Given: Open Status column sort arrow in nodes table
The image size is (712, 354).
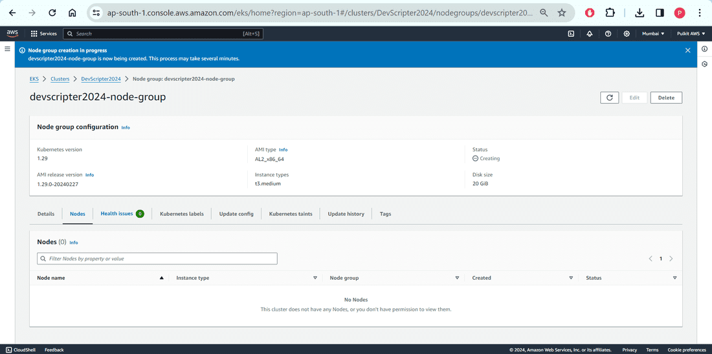Looking at the screenshot, I should [x=674, y=278].
